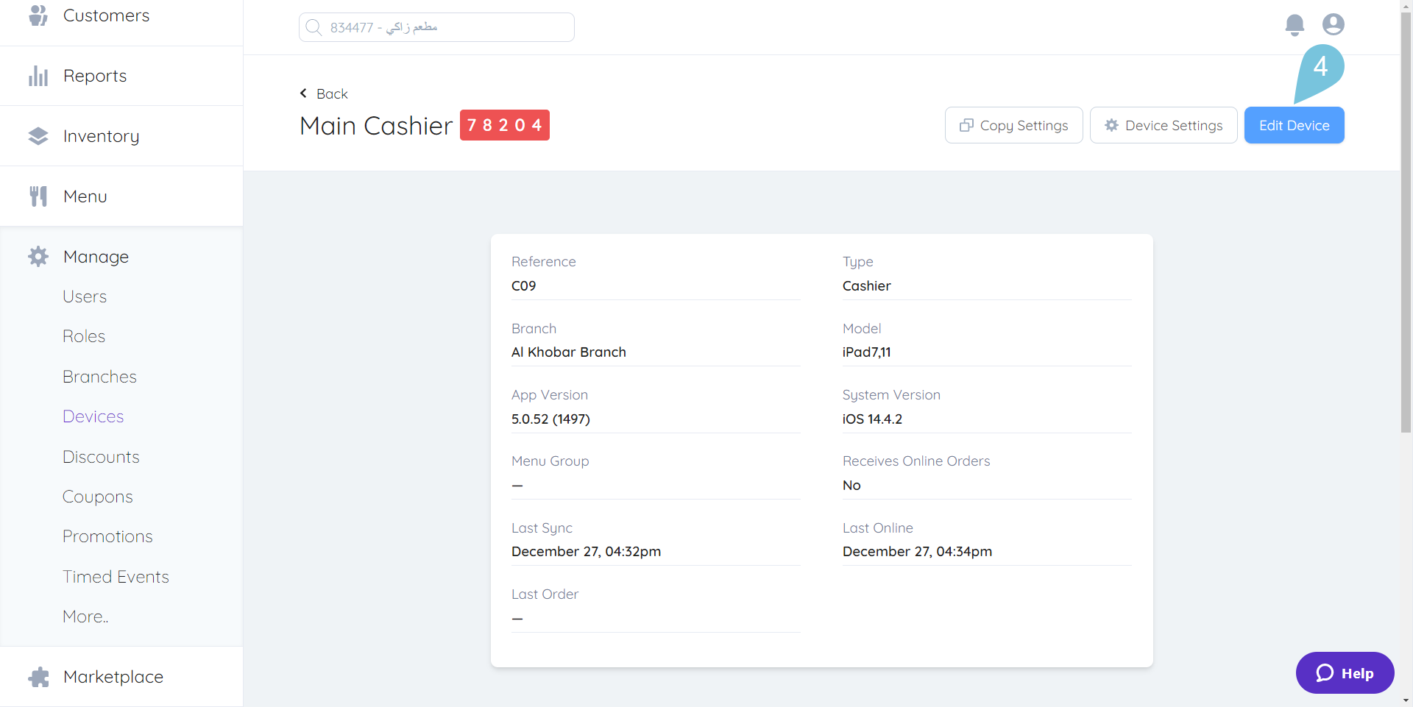The image size is (1413, 707).
Task: Click the search magnifier icon
Action: point(314,26)
